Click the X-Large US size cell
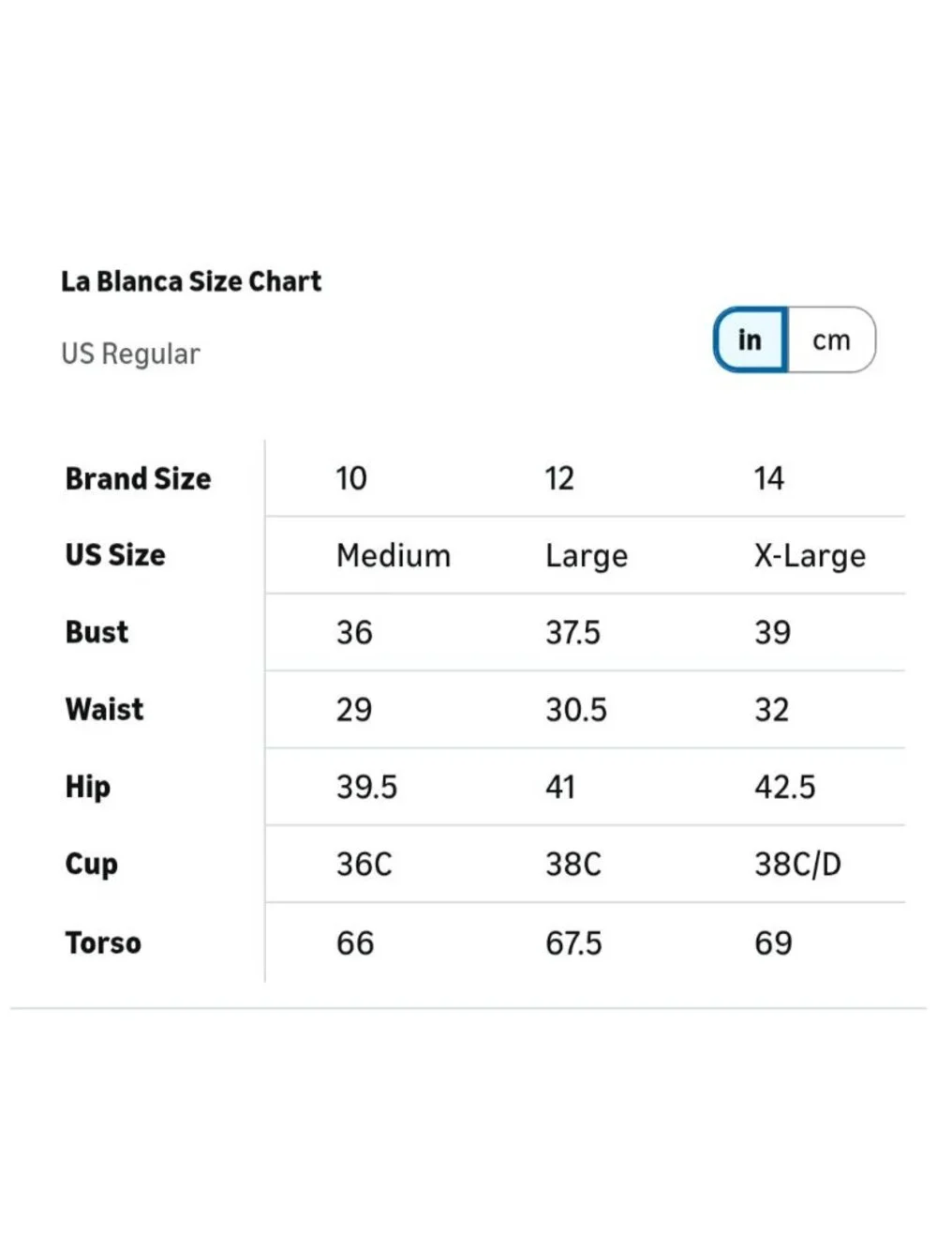Screen dimensions: 937x1250 (811, 556)
